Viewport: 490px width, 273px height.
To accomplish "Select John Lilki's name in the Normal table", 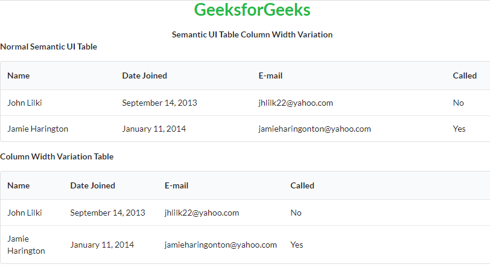I will [x=25, y=103].
